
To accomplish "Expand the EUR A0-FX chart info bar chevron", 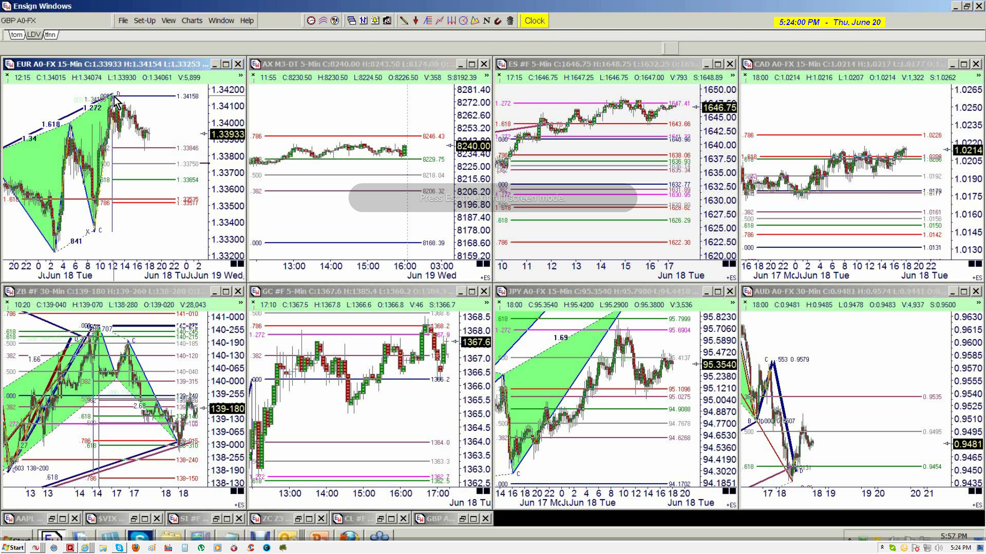I will (240, 76).
